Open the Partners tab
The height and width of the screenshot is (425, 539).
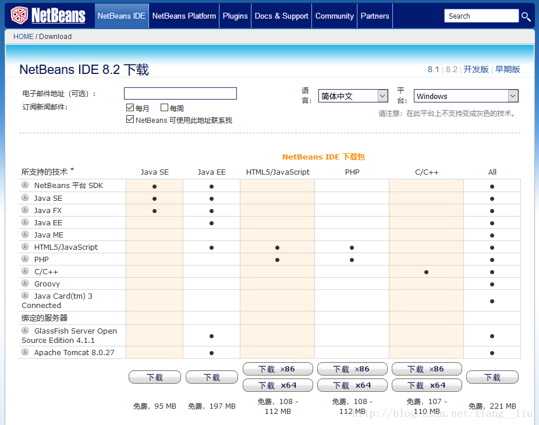coord(375,16)
